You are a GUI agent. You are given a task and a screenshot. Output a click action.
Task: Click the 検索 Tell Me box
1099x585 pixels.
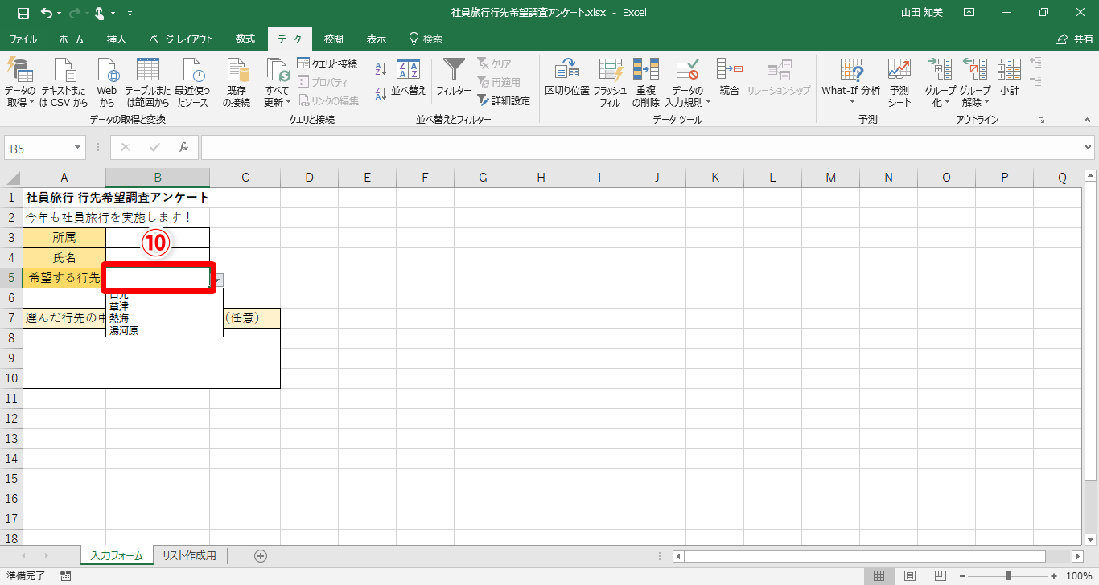426,39
